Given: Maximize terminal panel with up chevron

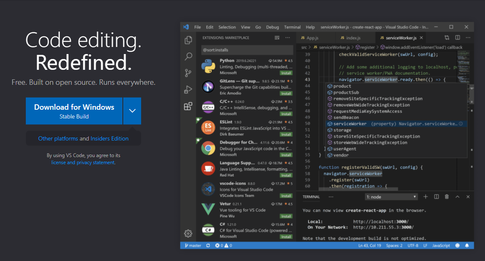Looking at the screenshot, I should click(x=458, y=197).
